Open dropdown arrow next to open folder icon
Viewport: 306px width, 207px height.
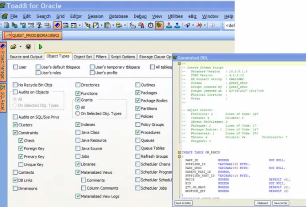click(x=20, y=47)
